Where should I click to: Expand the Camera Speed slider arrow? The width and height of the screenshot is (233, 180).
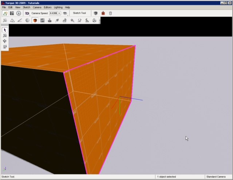click(59, 13)
